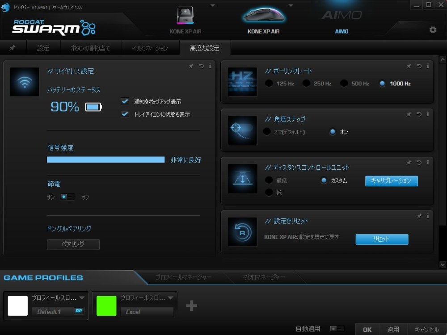Click the scrollbar down arrow

(x=443, y=264)
